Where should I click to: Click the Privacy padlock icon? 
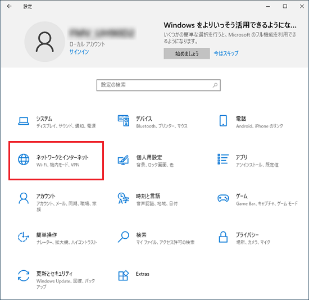pos(223,237)
